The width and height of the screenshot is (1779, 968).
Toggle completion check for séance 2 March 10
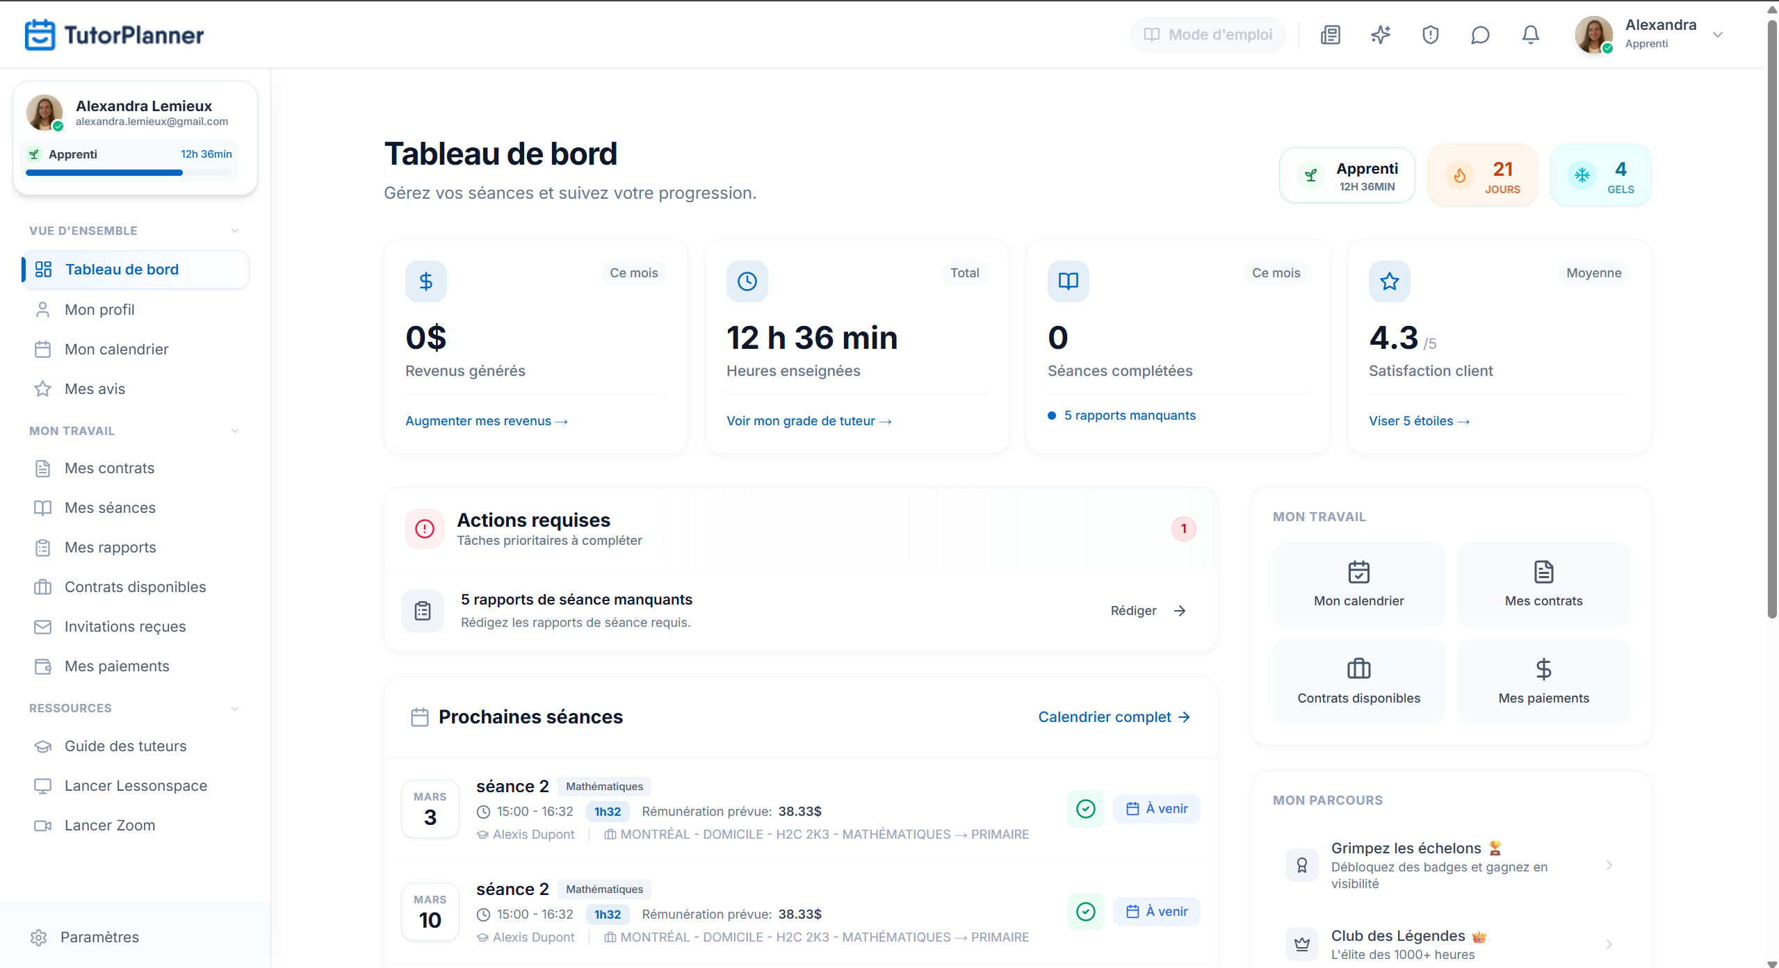1085,911
